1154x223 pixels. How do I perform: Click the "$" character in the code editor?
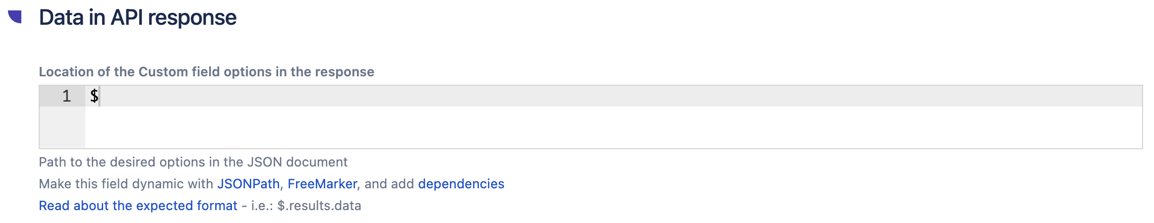click(94, 96)
